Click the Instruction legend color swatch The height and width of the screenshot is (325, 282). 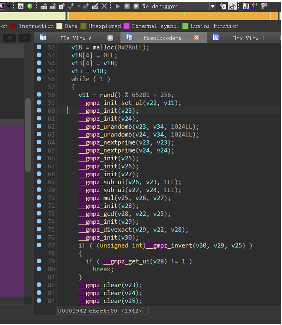click(13, 26)
